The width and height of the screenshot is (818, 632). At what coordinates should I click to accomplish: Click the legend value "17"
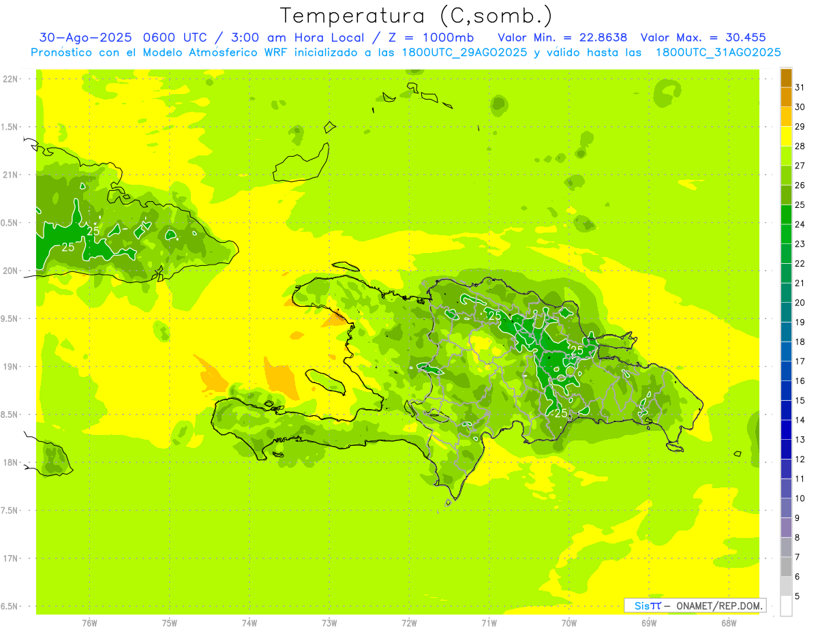(800, 361)
